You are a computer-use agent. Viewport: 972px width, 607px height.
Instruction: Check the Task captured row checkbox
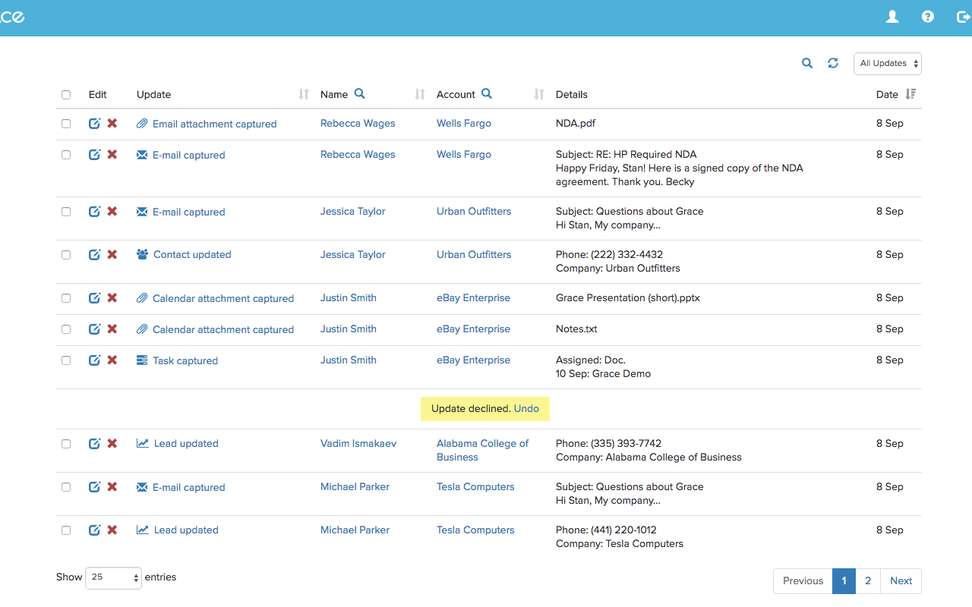click(66, 360)
